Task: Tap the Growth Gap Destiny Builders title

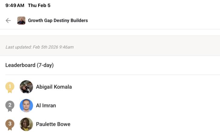Action: (58, 20)
